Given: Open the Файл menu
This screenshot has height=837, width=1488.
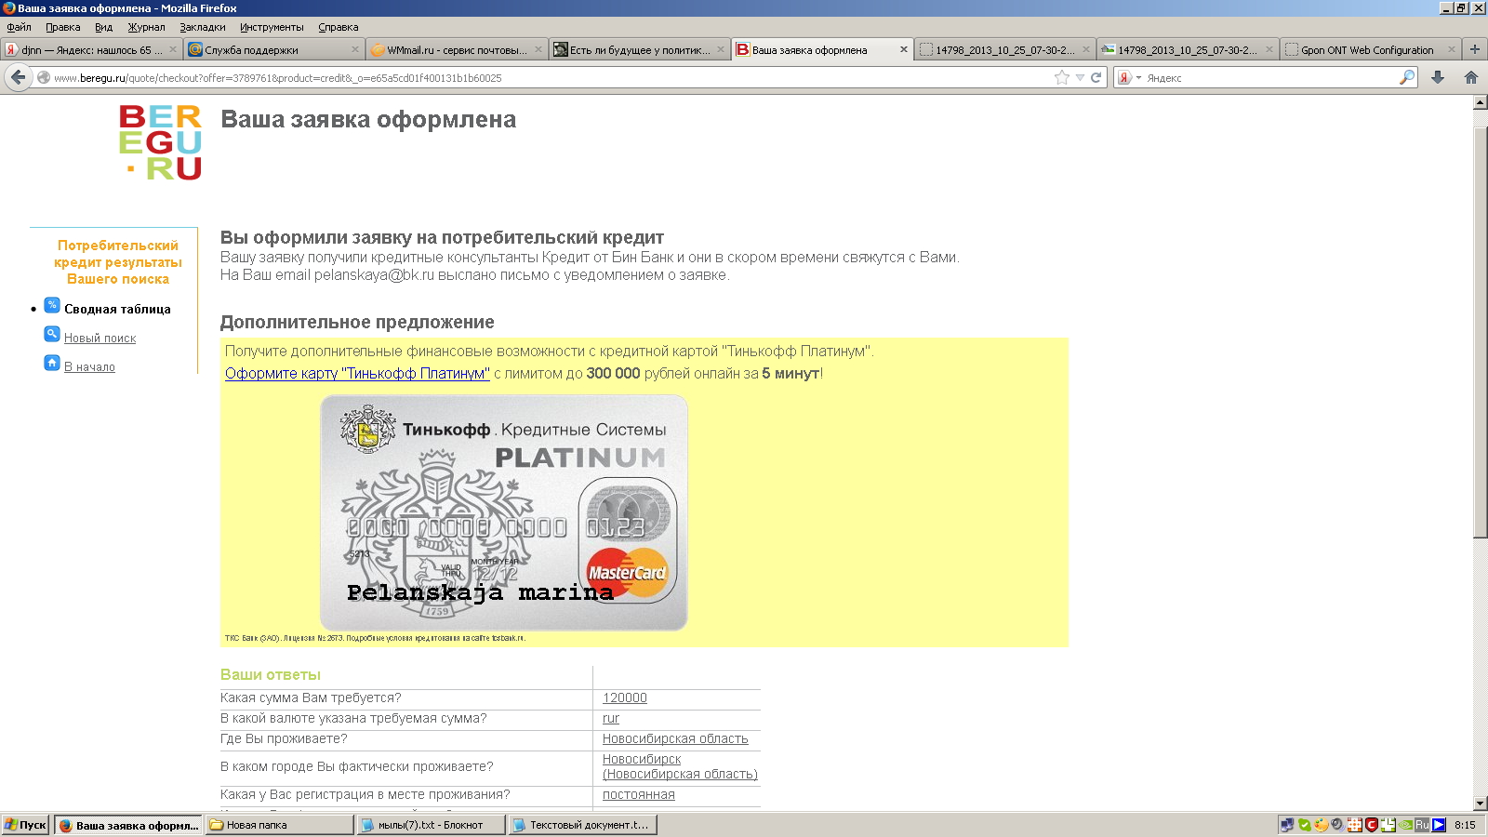Looking at the screenshot, I should [x=19, y=27].
